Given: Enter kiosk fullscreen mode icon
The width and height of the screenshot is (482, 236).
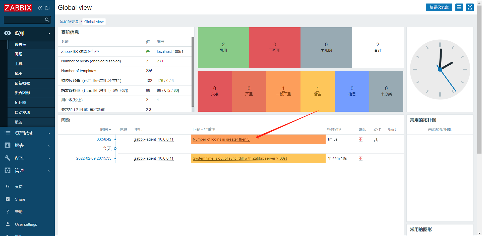Looking at the screenshot, I should pos(470,7).
